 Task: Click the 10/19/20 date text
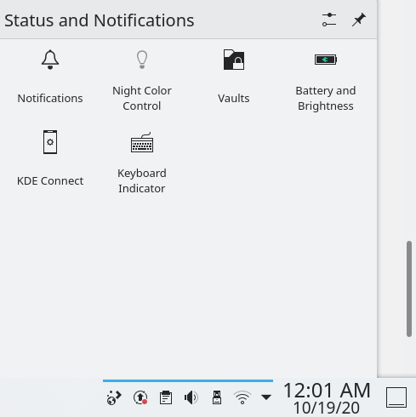pyautogui.click(x=327, y=408)
